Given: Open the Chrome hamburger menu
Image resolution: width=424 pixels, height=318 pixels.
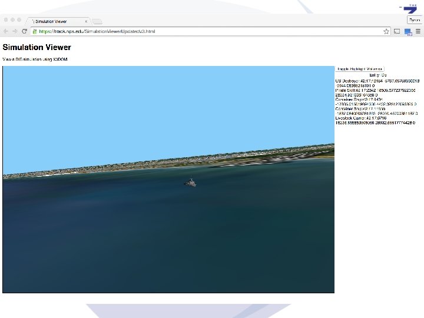Looking at the screenshot, I should point(418,31).
